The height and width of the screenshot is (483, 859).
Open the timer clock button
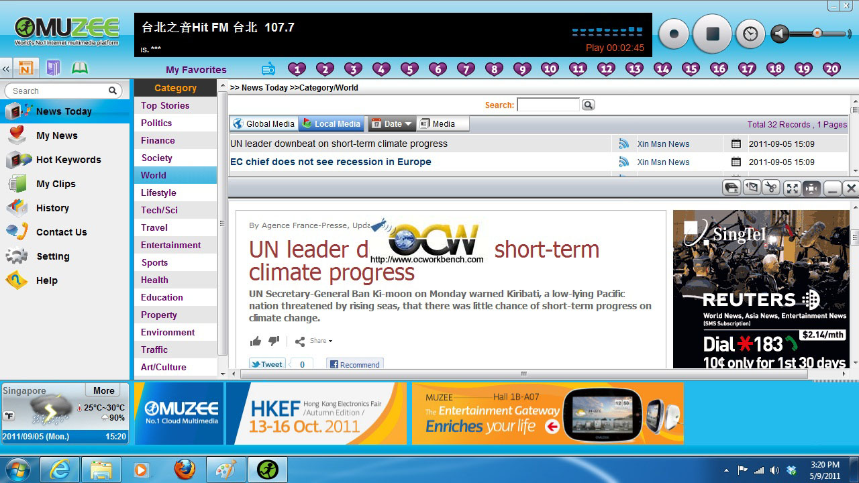750,34
